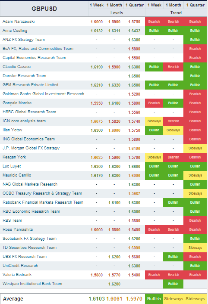Click Claudiu Cazacu's Bearish 1 Month trend
The height and width of the screenshot is (304, 208).
click(173, 67)
